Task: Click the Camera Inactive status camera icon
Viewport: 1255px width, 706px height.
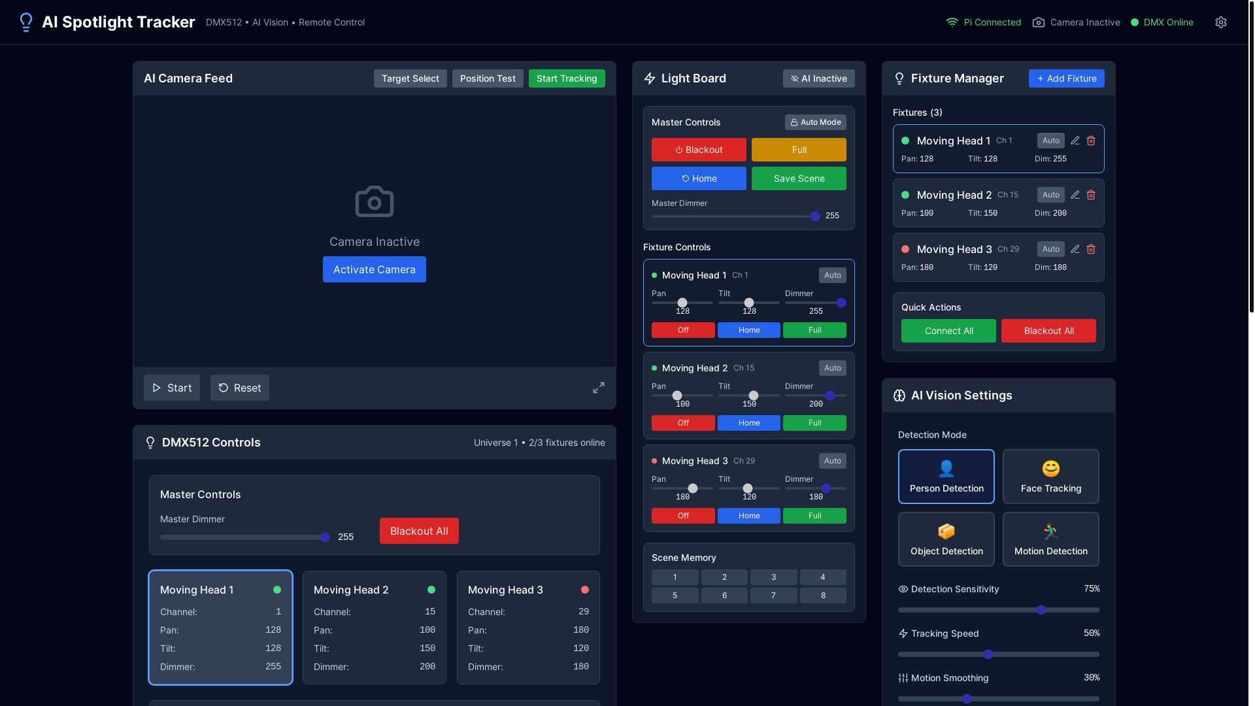Action: (1038, 22)
